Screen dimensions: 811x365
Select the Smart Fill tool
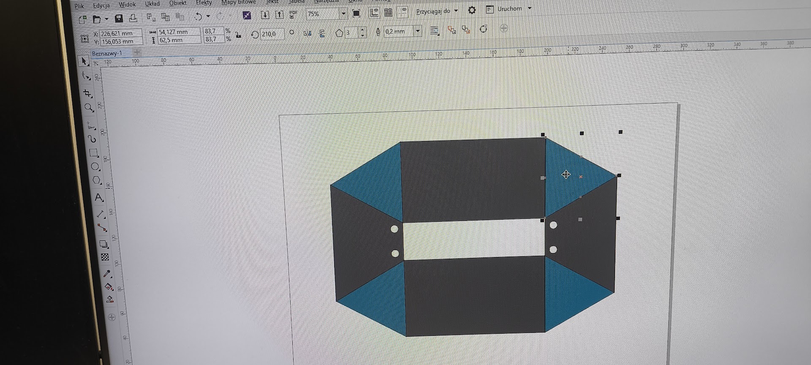(110, 300)
